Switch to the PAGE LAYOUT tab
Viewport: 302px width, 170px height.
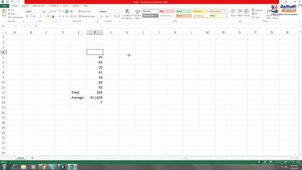pyautogui.click(x=39, y=6)
